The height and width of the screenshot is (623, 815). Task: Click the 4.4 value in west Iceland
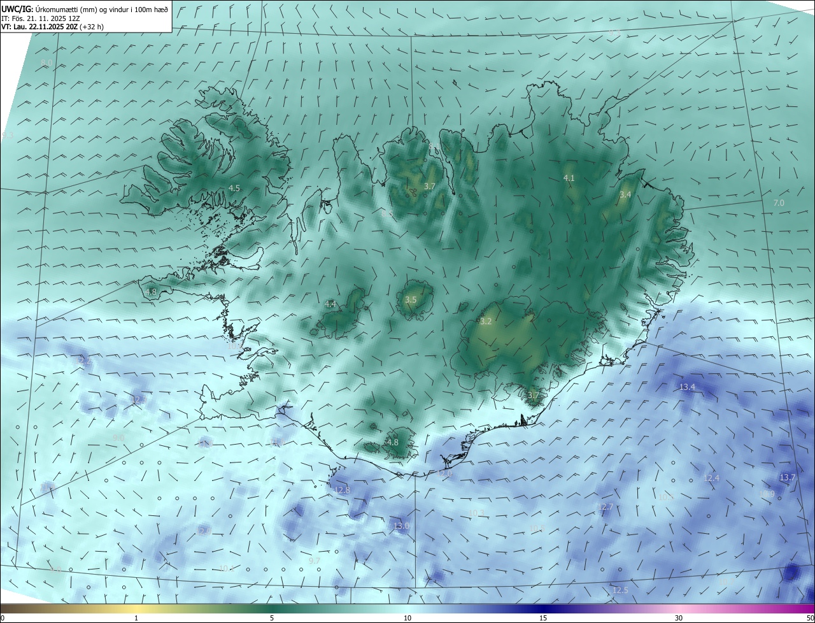tap(330, 304)
